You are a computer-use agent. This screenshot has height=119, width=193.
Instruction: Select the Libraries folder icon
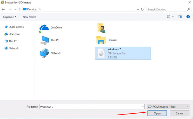coord(101,40)
